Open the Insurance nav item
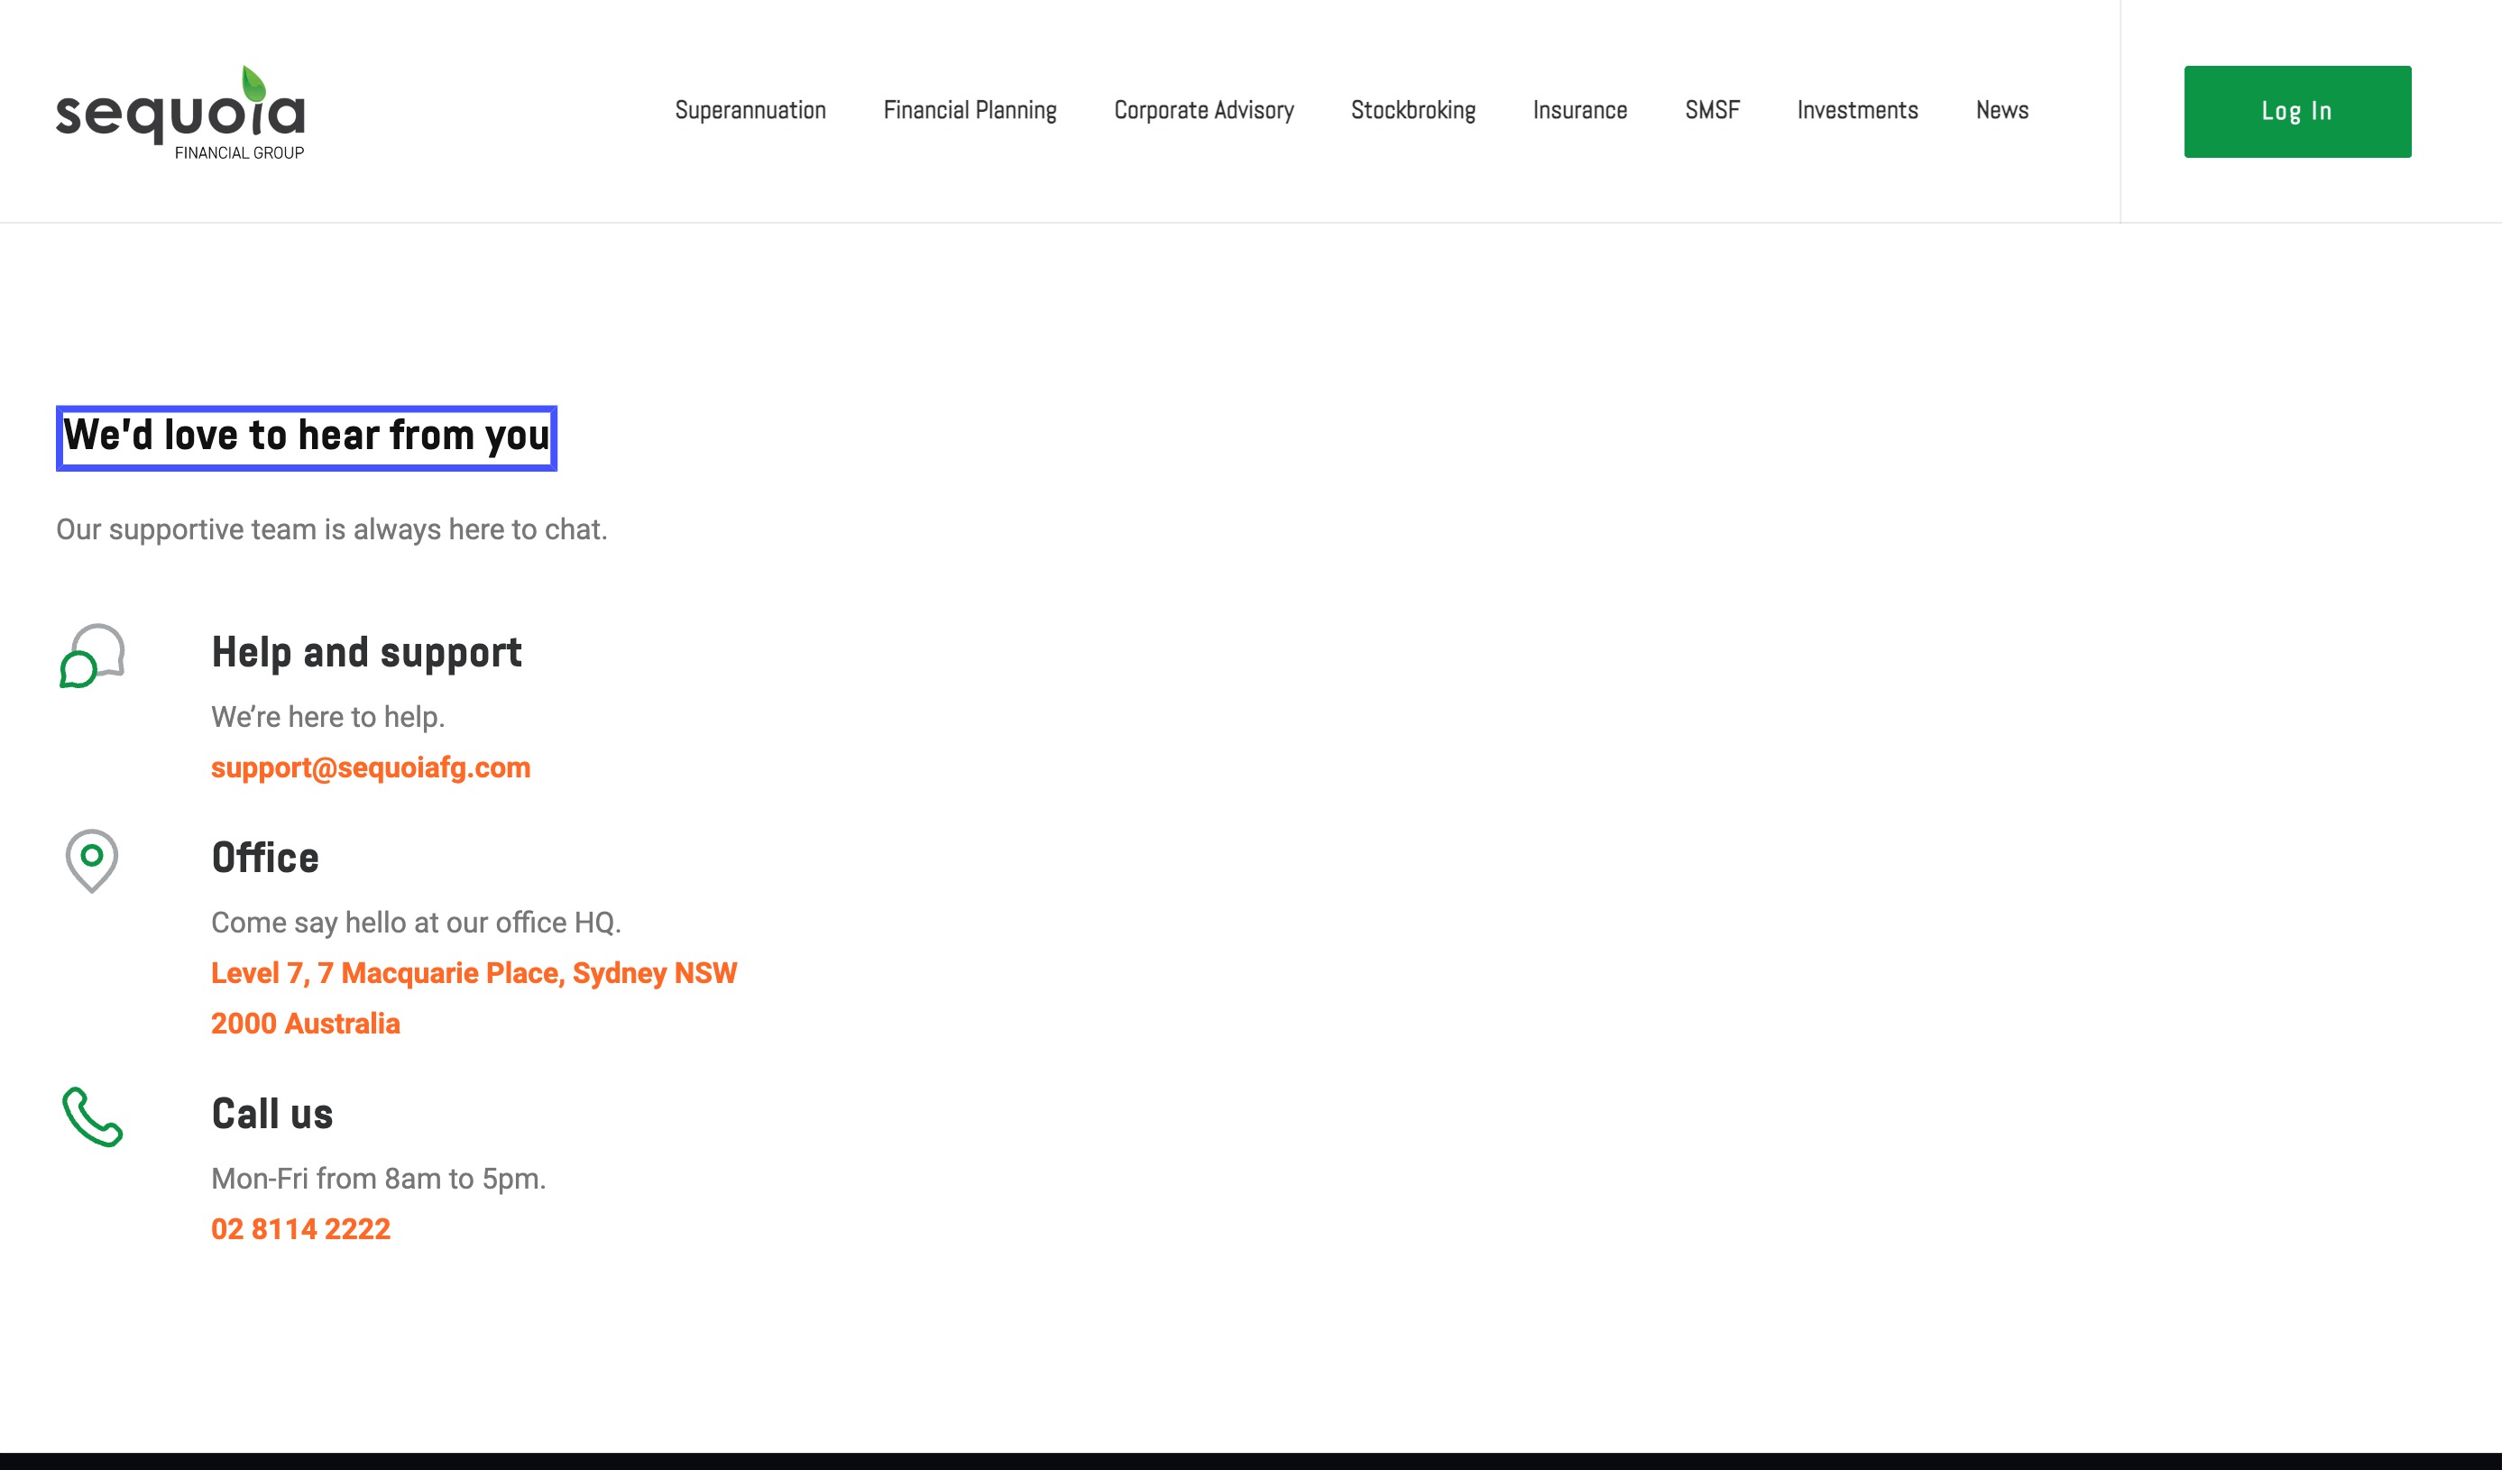Image resolution: width=2520 pixels, height=1470 pixels. coord(1580,111)
